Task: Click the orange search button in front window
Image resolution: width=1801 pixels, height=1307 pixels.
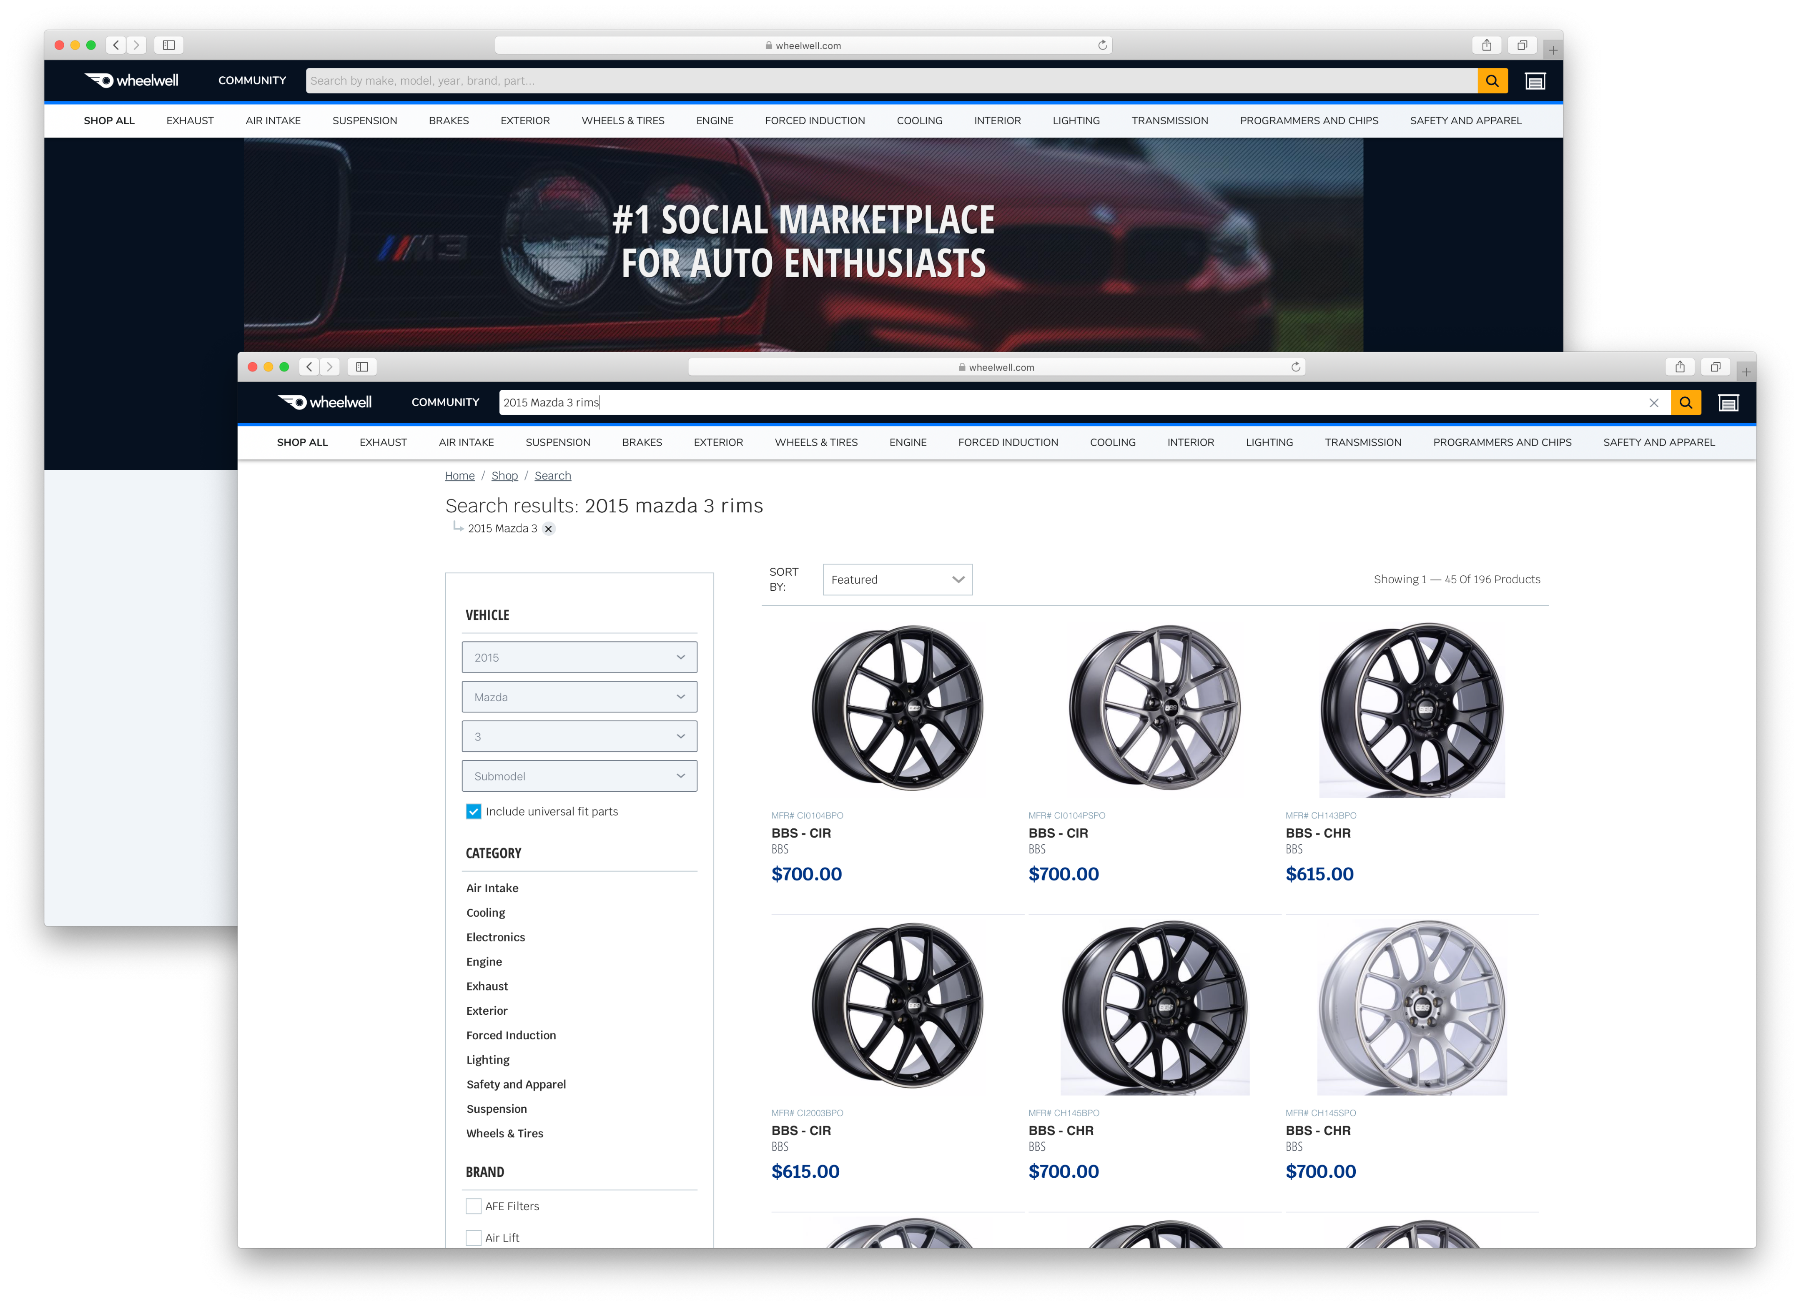Action: coord(1685,403)
